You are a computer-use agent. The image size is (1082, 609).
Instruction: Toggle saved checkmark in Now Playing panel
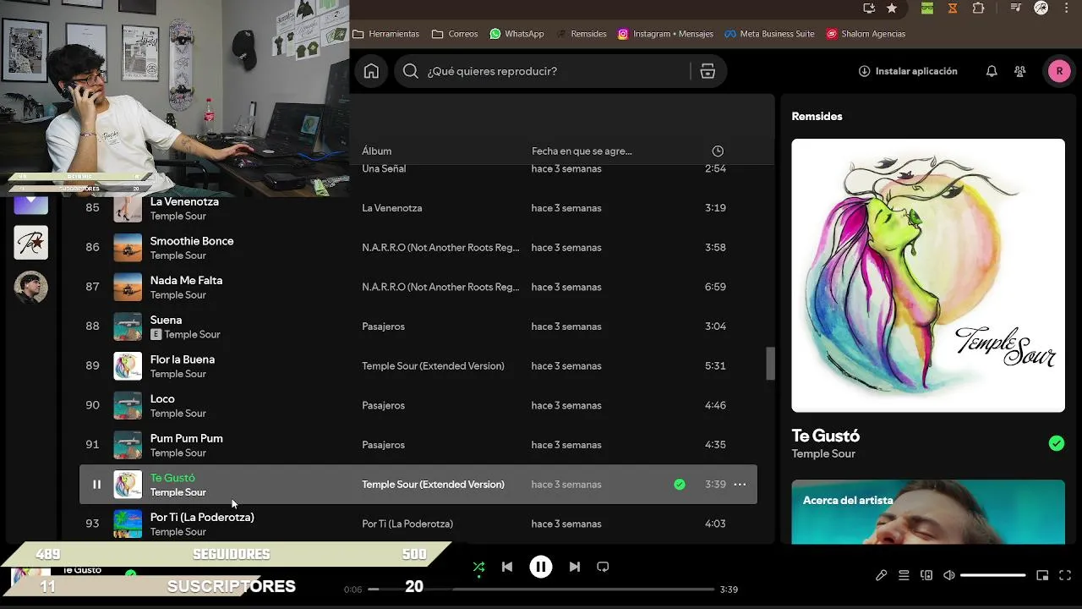pyautogui.click(x=1056, y=443)
